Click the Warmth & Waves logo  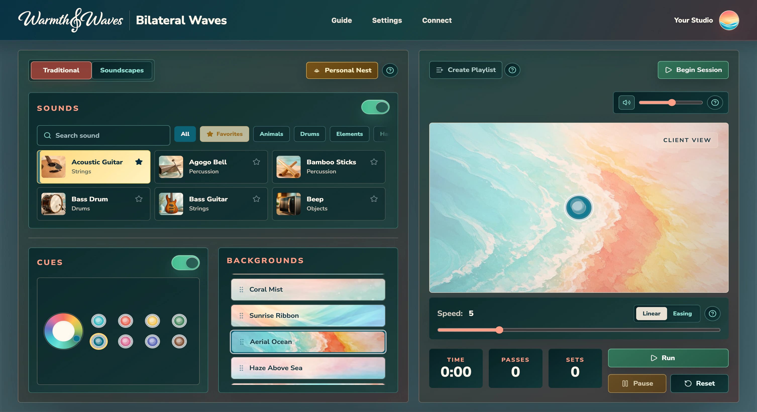[x=71, y=20]
